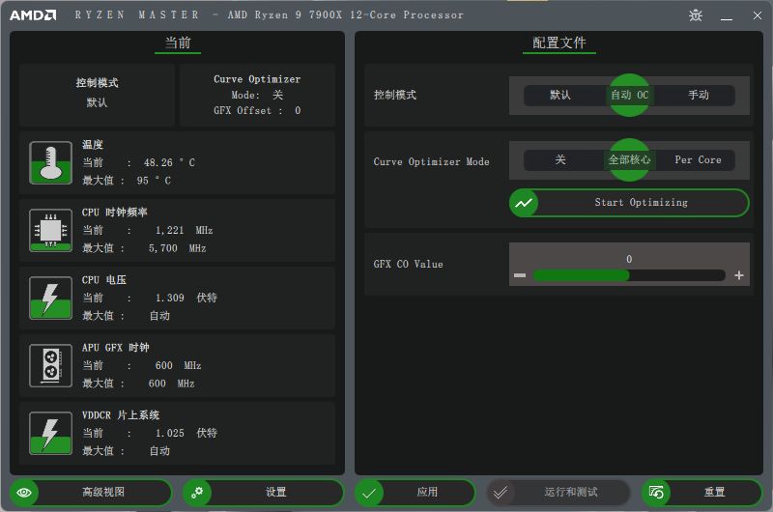This screenshot has height=512, width=773.
Task: Open 高级视图 advanced view
Action: (91, 493)
